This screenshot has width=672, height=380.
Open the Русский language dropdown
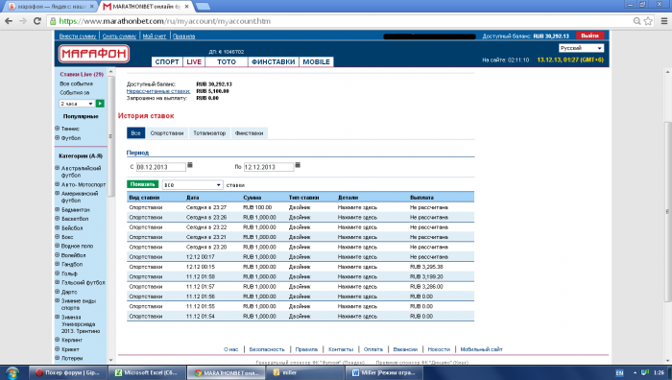(581, 48)
